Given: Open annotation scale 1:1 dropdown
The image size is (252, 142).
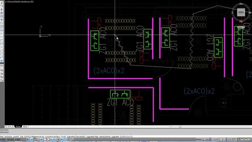Looking at the screenshot, I should coord(215,139).
